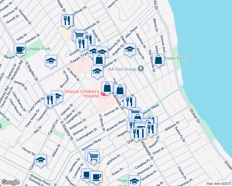
Task: Click the shopping bag marker below Texan Trail
Action: (99, 60)
